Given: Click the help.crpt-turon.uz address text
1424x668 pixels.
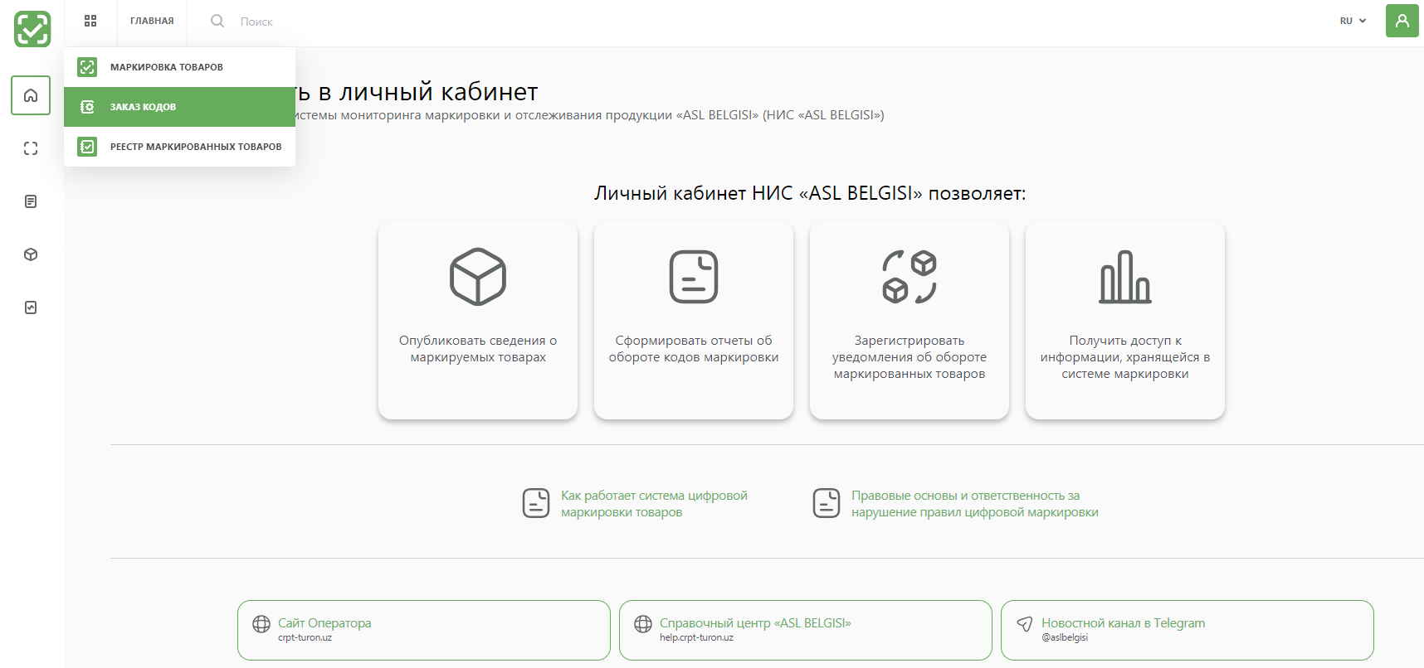Looking at the screenshot, I should pos(696,637).
